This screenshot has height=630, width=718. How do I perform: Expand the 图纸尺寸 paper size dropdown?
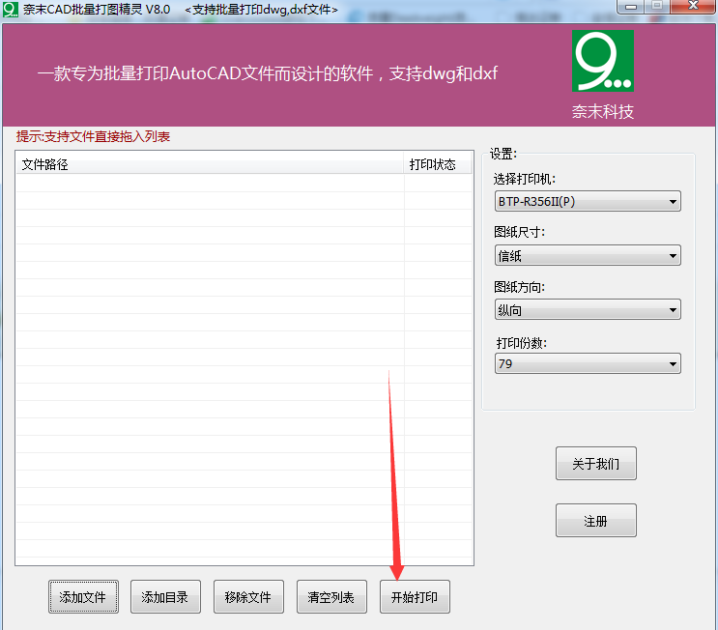click(x=588, y=255)
